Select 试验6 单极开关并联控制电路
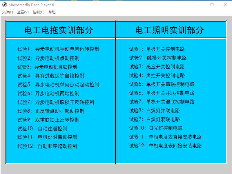232x174 pixels. coord(162,93)
